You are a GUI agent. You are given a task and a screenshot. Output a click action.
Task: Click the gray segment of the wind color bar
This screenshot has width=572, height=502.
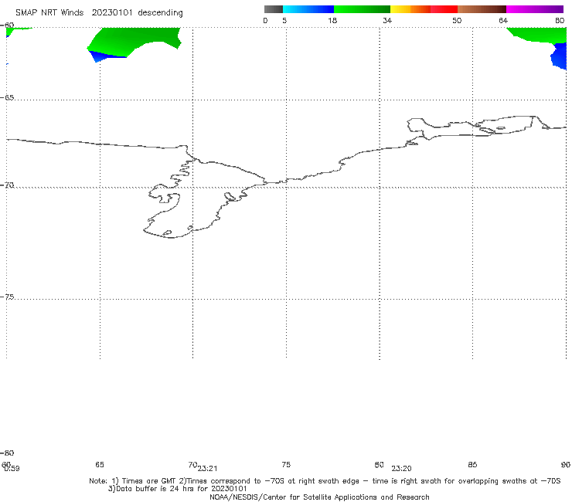coord(274,9)
